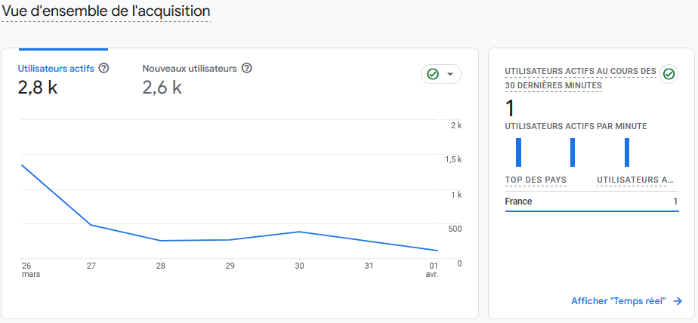Screen dimensions: 698x323
Task: Click green check status icon in chart card
Action: (433, 74)
